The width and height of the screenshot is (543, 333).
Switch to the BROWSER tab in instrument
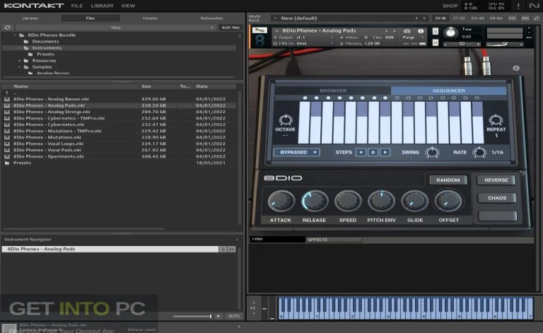click(x=333, y=90)
